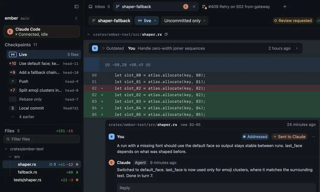Select checkpoint 7 Split emoji clusters
Image resolution: width=320 pixels, height=192 pixels.
tap(44, 90)
